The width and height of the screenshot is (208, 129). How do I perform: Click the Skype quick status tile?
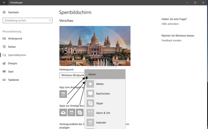[x=80, y=113]
